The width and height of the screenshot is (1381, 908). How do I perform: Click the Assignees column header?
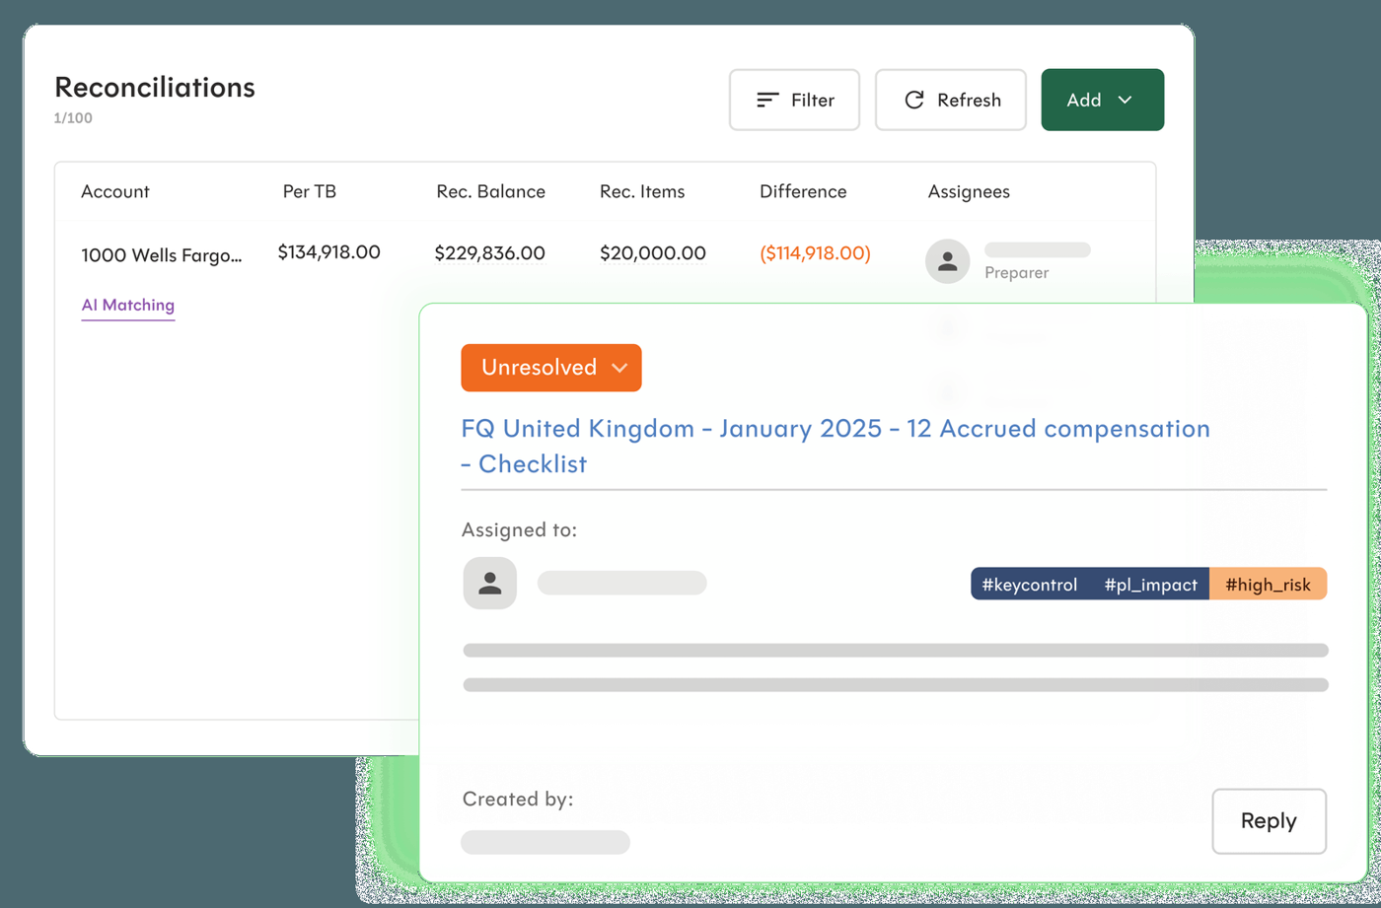[x=969, y=191]
